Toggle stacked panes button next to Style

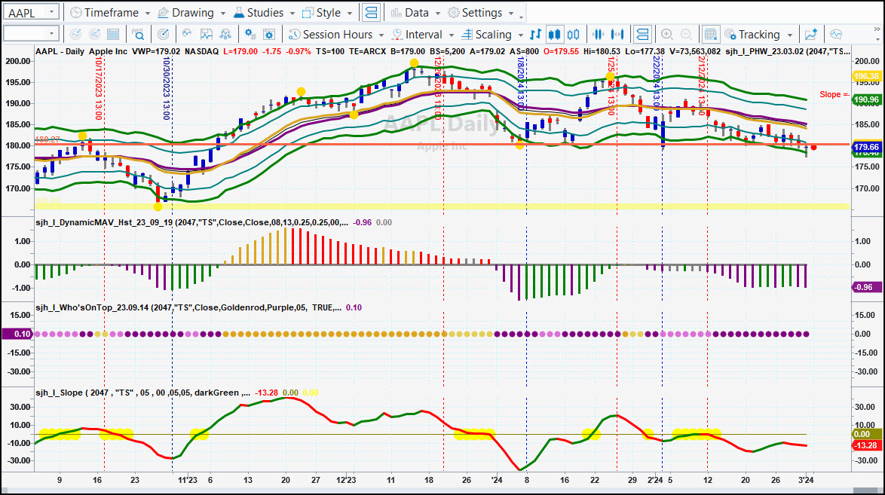[371, 12]
